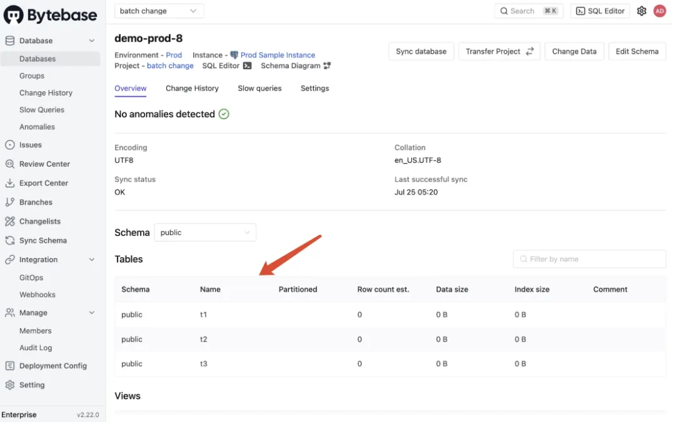Open the Schema Diagram icon link
Screen dimensions: 675x422
(x=327, y=66)
